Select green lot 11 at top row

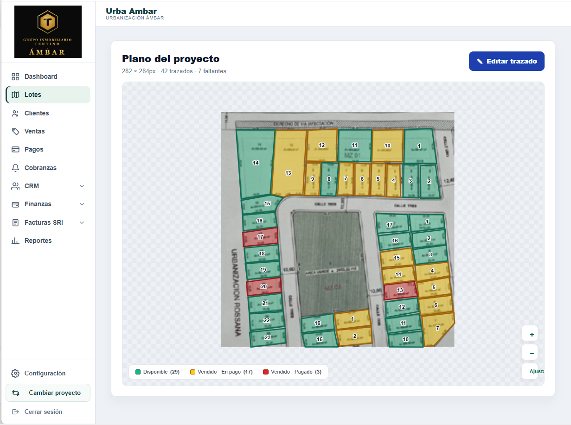pos(354,145)
